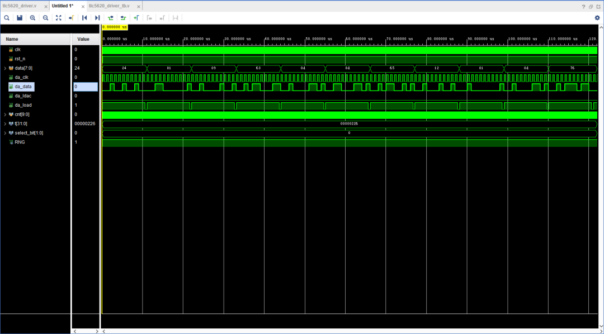Save the waveform configuration
604x334 pixels.
[x=19, y=18]
